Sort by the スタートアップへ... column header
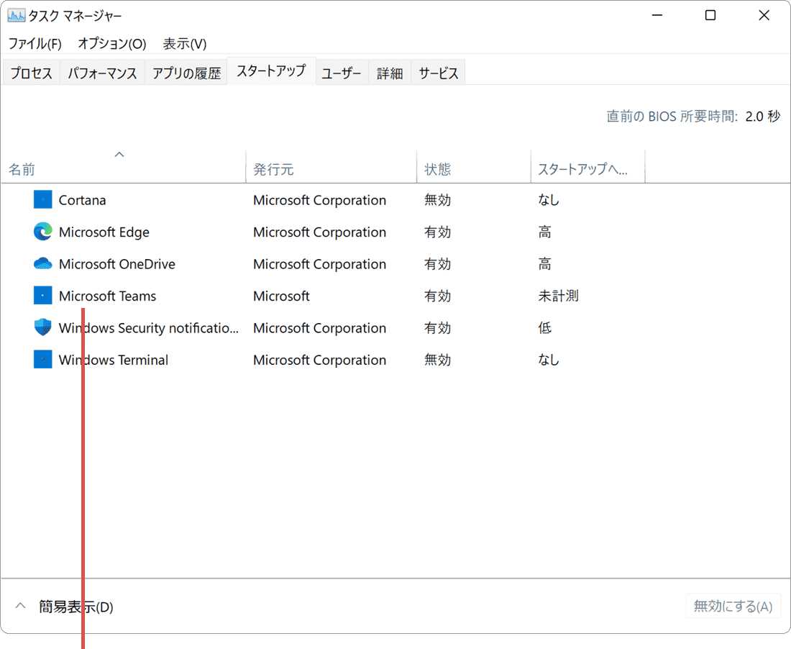The height and width of the screenshot is (649, 791). coord(587,166)
